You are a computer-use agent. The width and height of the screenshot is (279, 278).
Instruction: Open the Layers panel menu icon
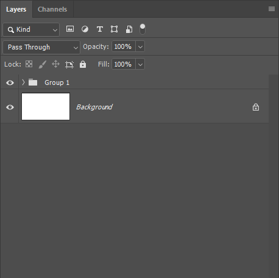[x=272, y=9]
